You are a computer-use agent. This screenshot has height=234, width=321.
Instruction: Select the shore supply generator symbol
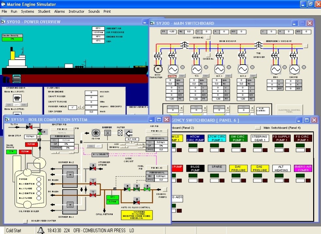coord(295,69)
